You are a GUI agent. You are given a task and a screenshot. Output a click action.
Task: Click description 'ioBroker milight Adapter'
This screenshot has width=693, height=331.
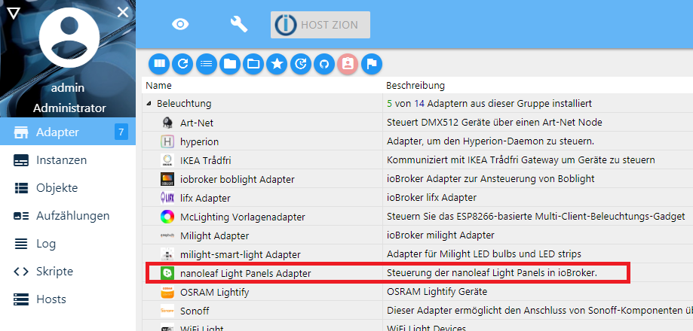[440, 235]
